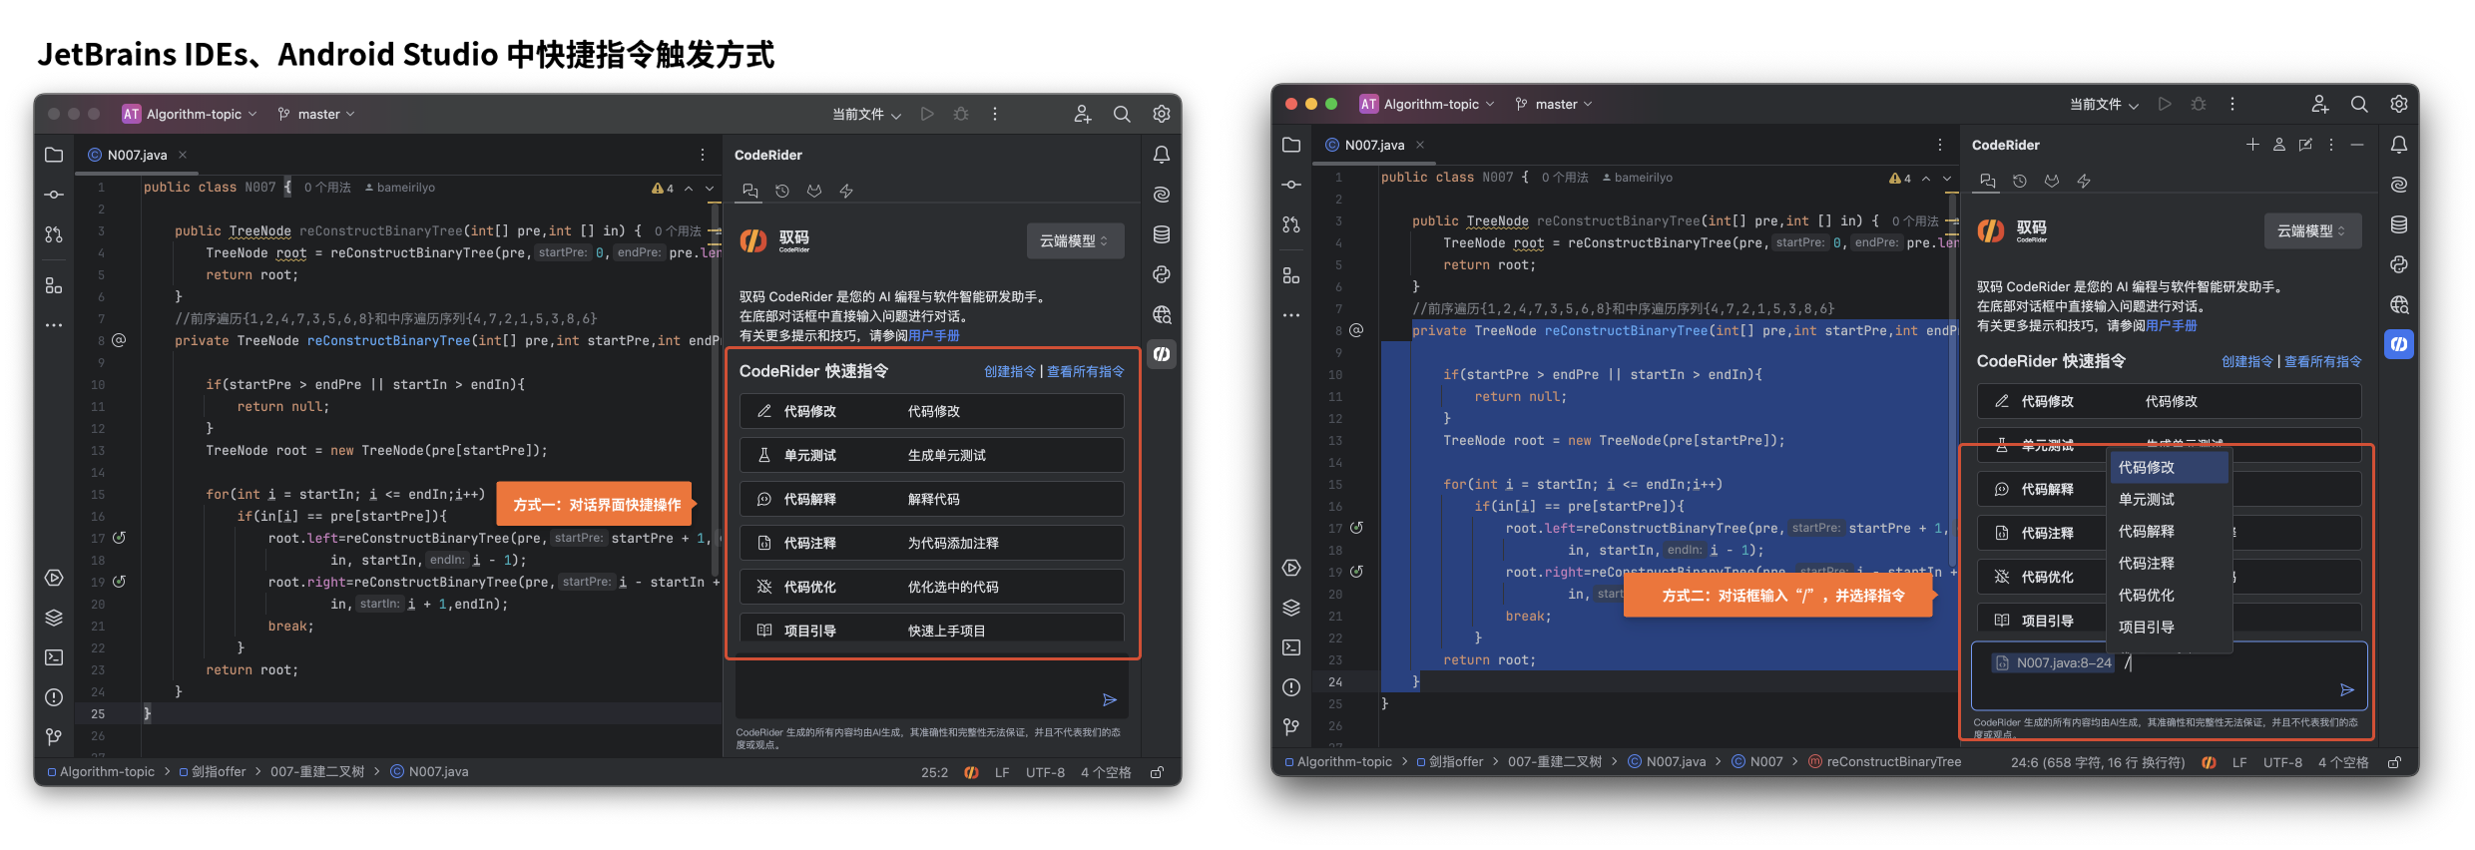This screenshot has width=2475, height=850.
Task: Open the 云端模型 model selector in right window
Action: [2312, 230]
